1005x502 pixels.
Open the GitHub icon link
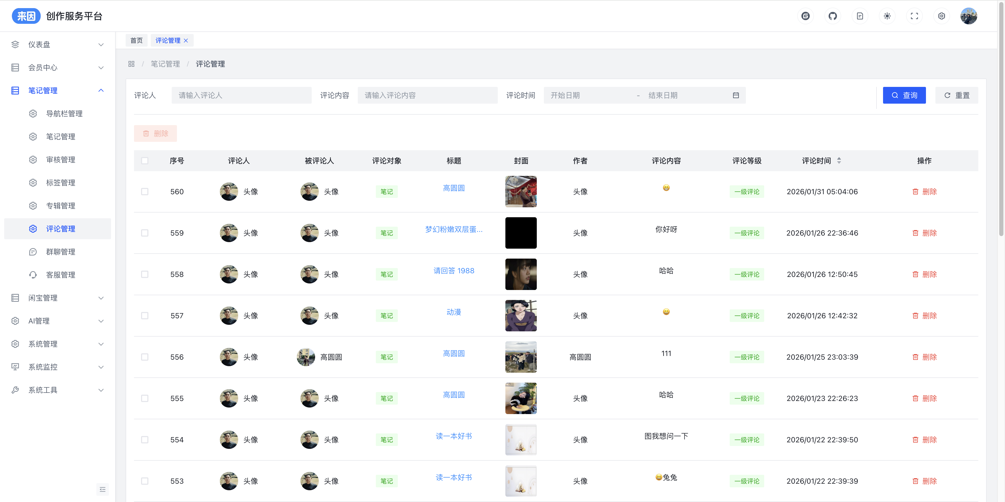click(833, 16)
